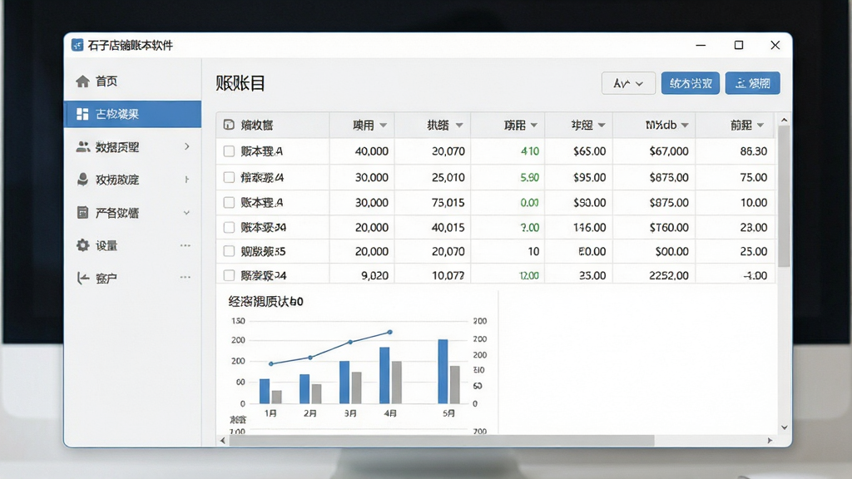Click the rightmost blue button in the header
The width and height of the screenshot is (852, 479).
[752, 83]
